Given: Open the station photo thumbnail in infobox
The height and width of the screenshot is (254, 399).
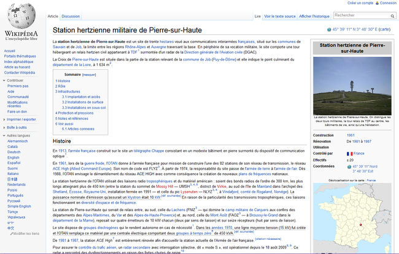Looking at the screenshot, I should pyautogui.click(x=352, y=86).
